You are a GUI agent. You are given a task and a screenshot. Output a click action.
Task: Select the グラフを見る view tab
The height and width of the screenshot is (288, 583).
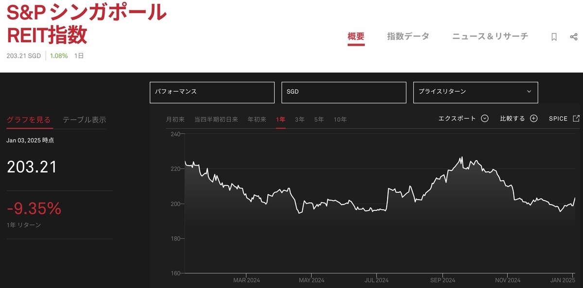pyautogui.click(x=29, y=120)
